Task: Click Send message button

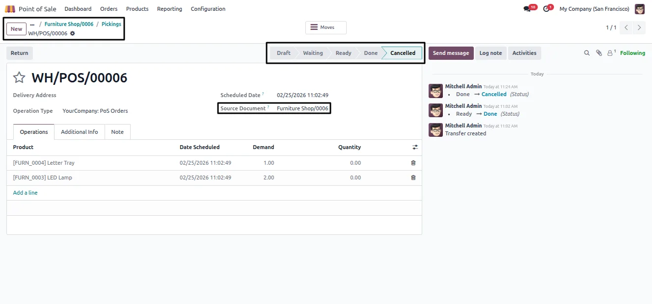Action: pyautogui.click(x=451, y=53)
